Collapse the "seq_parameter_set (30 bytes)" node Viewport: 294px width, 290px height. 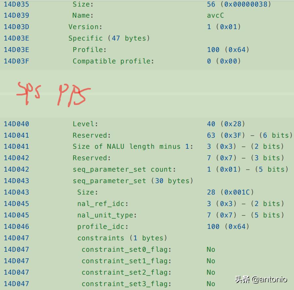(133, 181)
